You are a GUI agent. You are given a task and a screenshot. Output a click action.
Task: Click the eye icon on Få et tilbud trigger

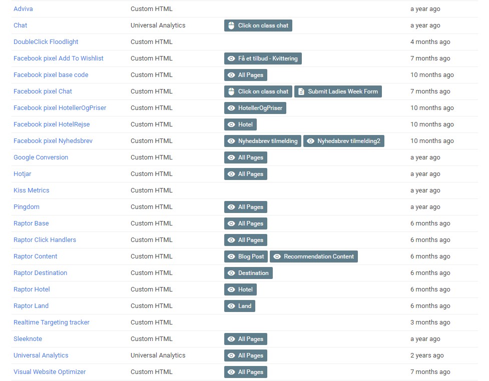(231, 58)
